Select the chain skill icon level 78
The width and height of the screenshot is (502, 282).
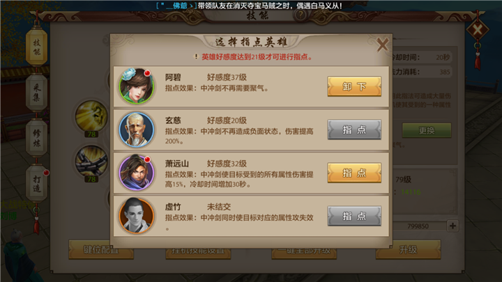pos(91,161)
